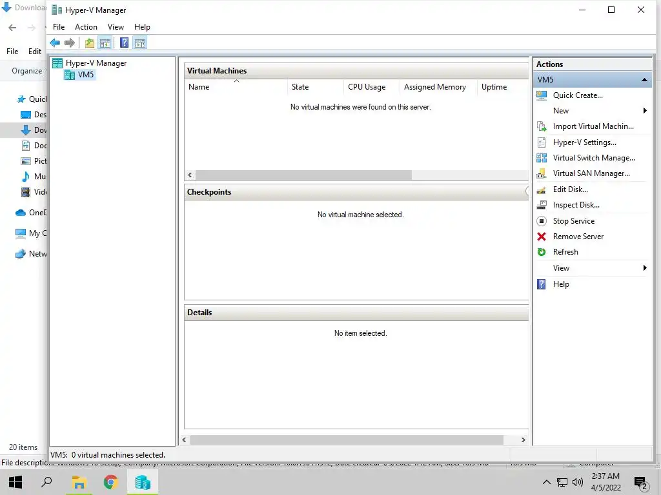Screen dimensions: 661x495
Task: Open File menu in Explorer window behind
Action: tap(12, 52)
